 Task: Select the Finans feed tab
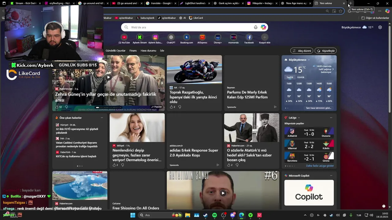point(133,51)
